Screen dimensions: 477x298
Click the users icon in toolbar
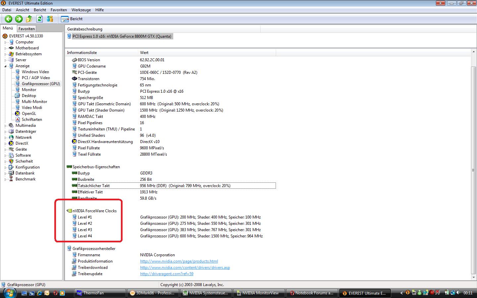pos(50,19)
